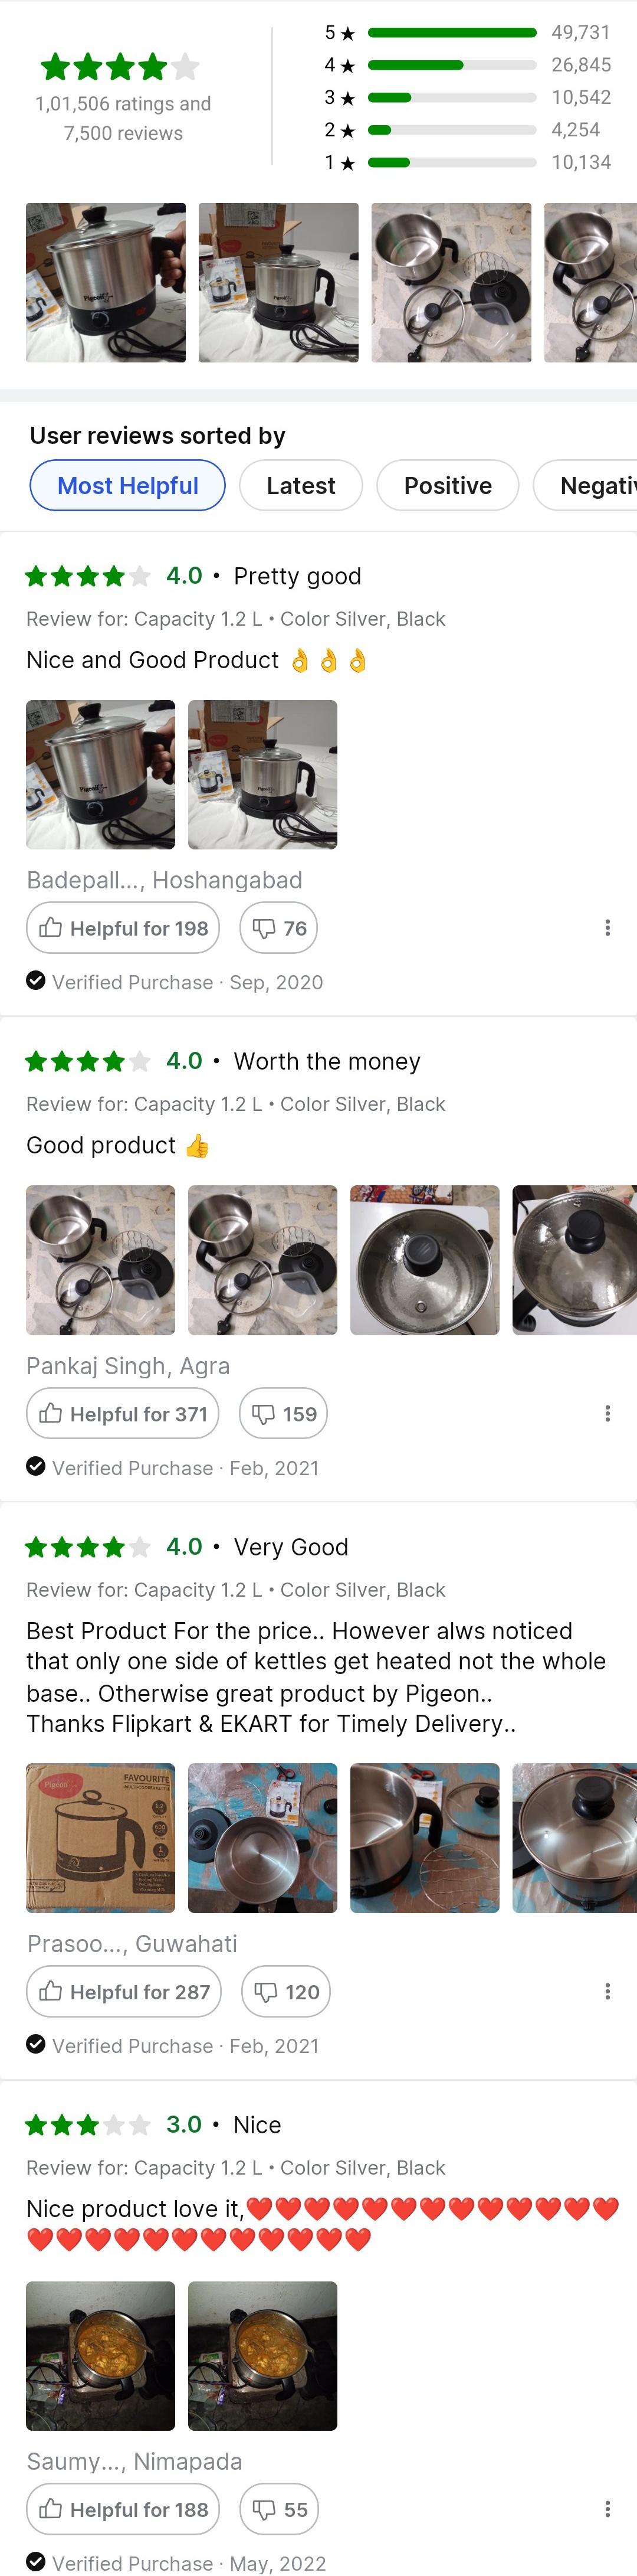The width and height of the screenshot is (637, 2576).
Task: Open options menu for Pretty good review
Action: coord(607,928)
